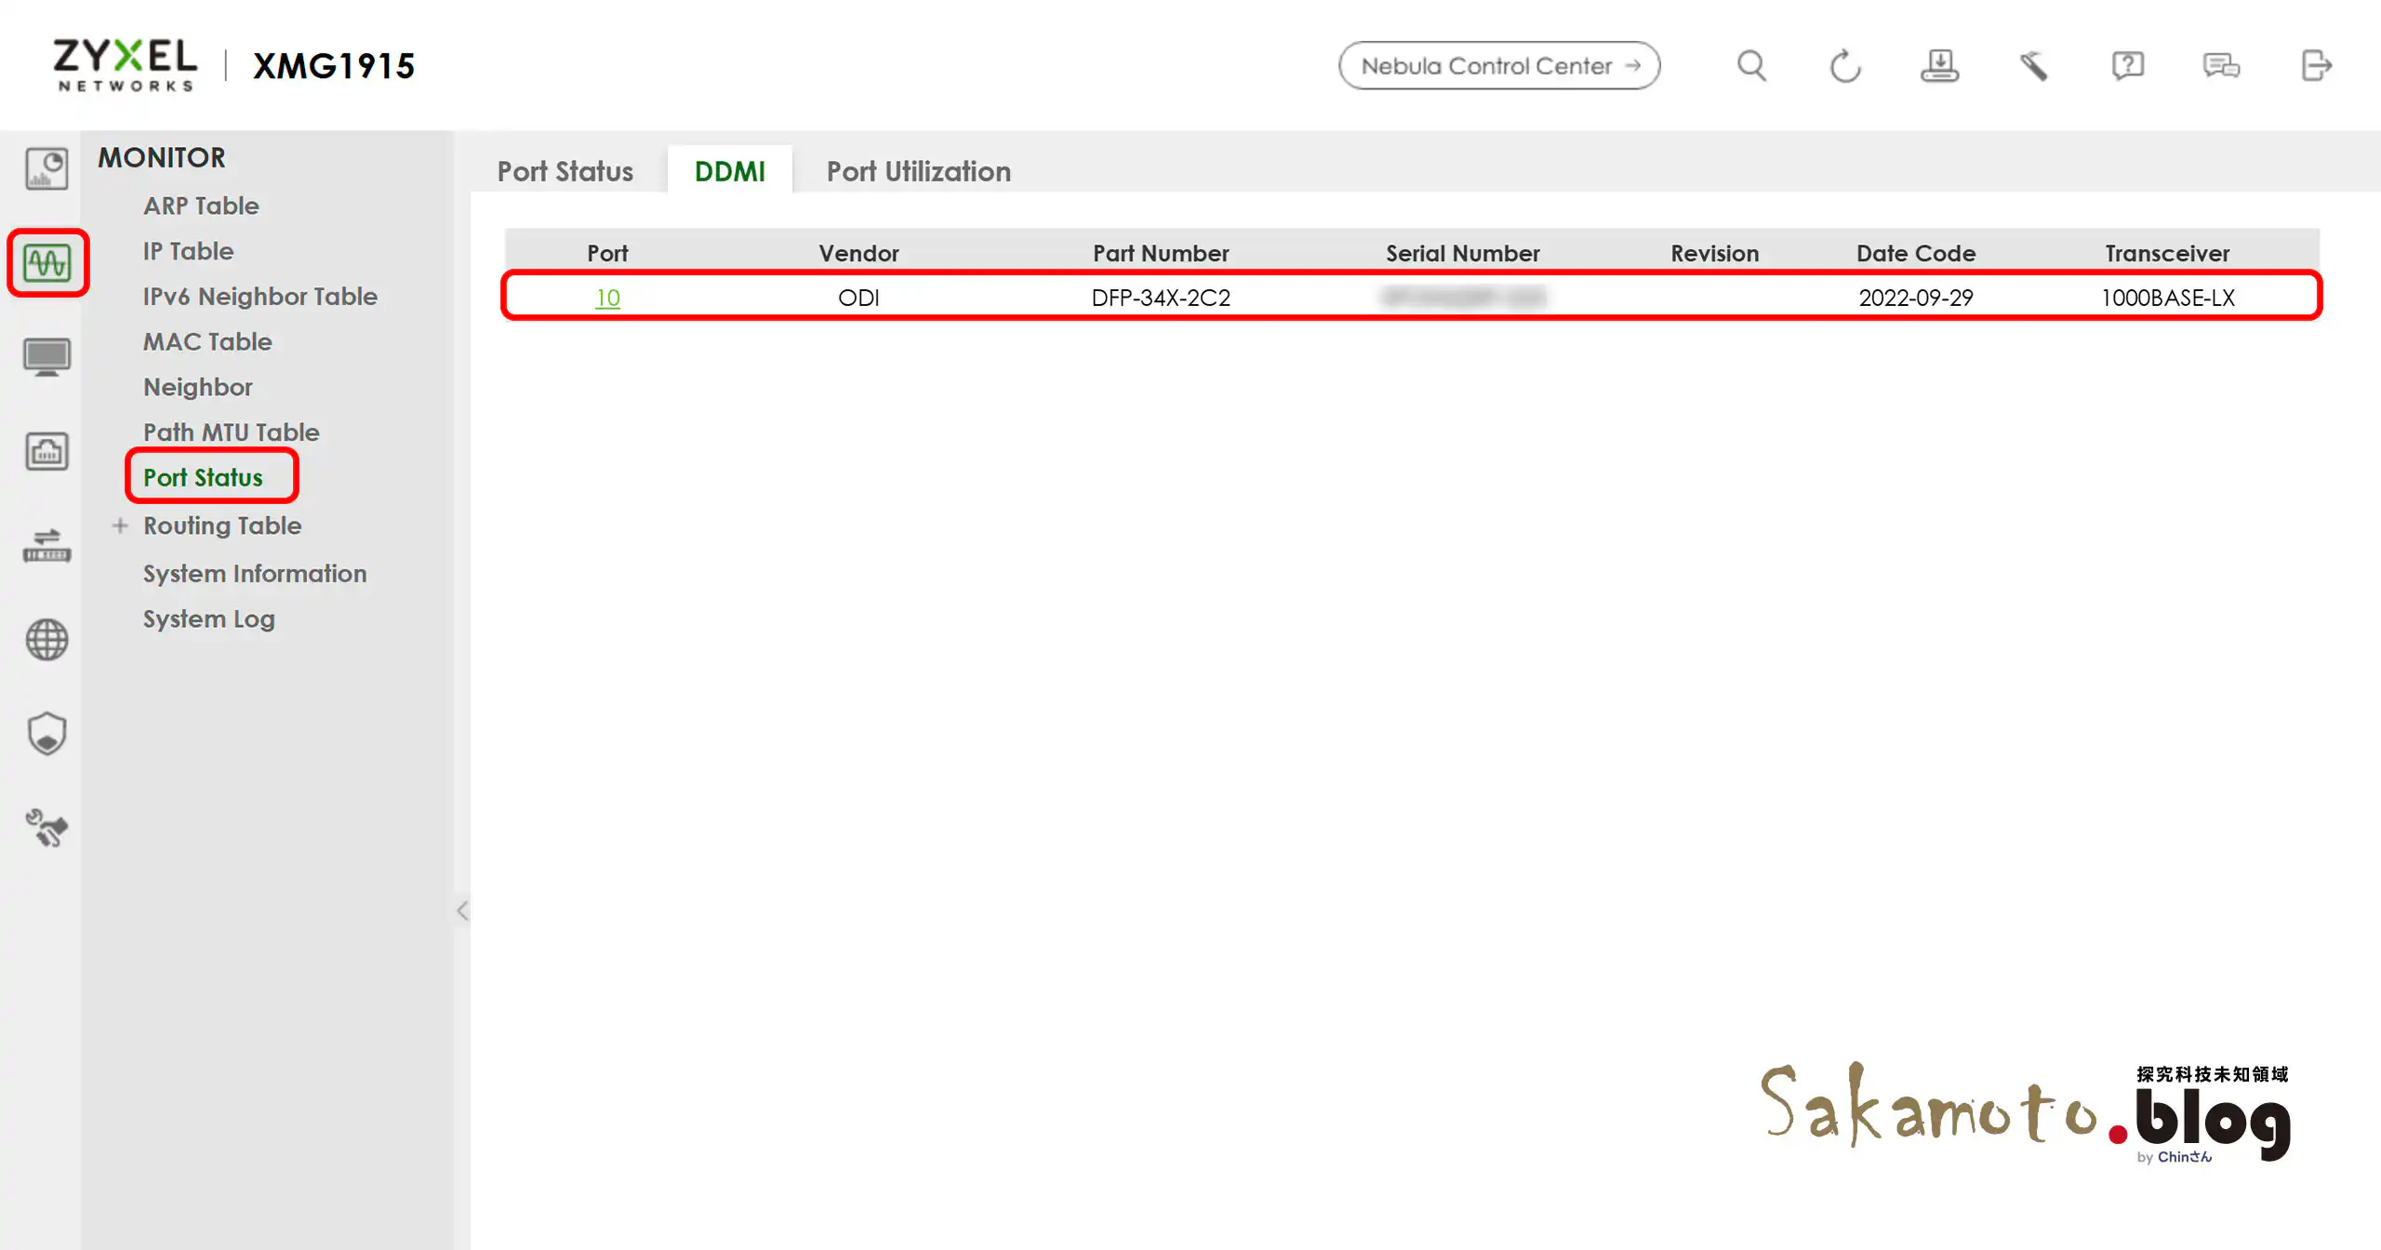Open the Switching sidebar icon
The width and height of the screenshot is (2381, 1250).
pyautogui.click(x=47, y=546)
